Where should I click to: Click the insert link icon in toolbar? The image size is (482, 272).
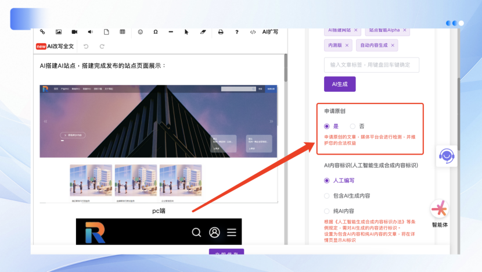click(x=42, y=32)
